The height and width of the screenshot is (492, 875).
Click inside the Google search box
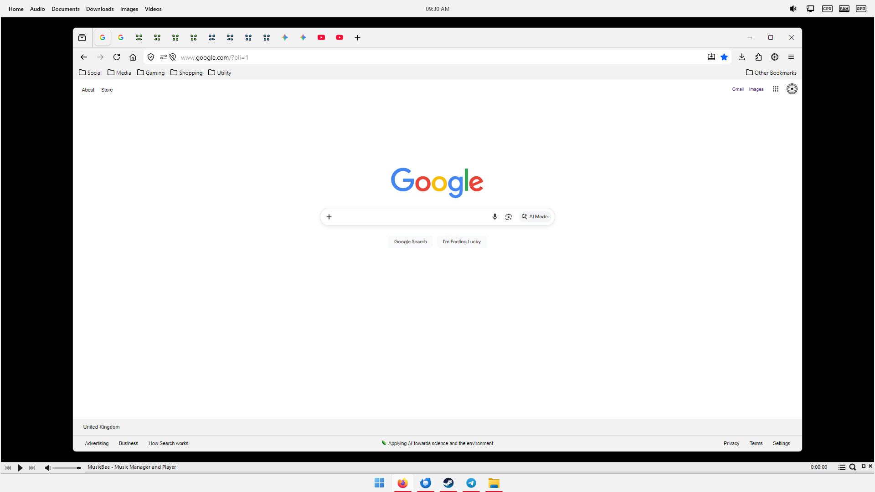[410, 217]
